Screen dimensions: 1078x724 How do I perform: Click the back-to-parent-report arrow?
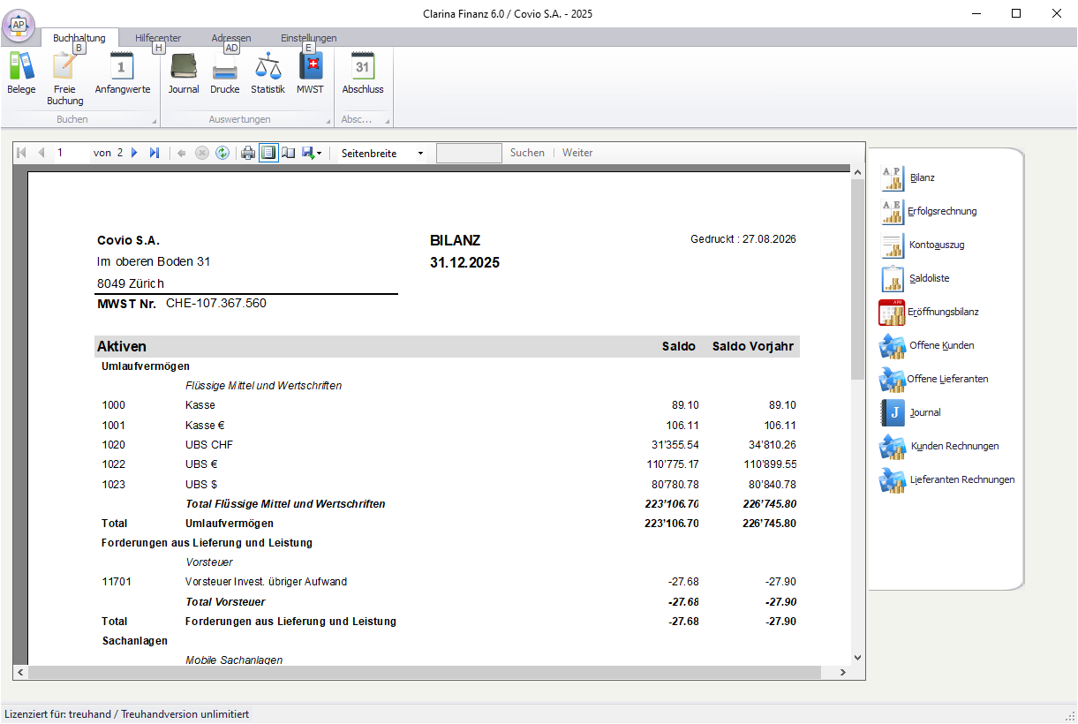pyautogui.click(x=182, y=153)
